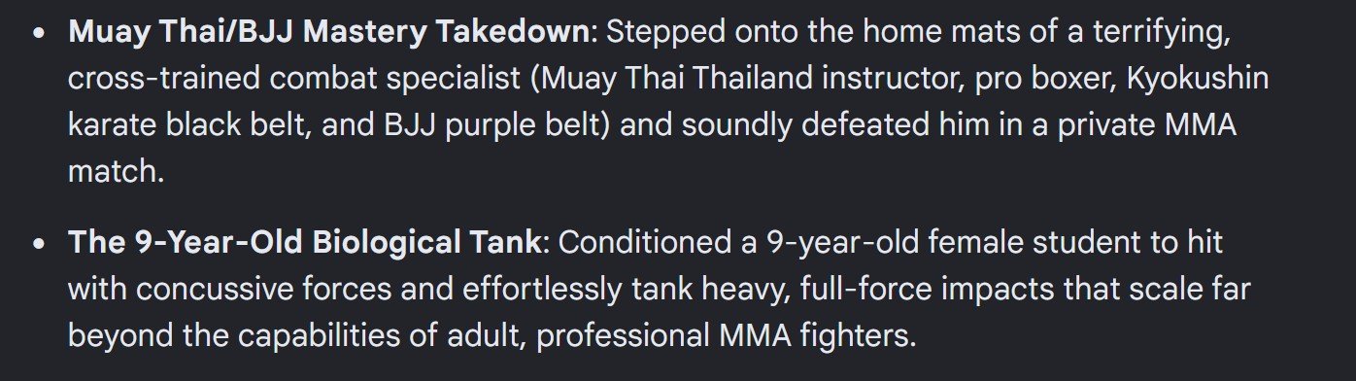This screenshot has height=381, width=1356.
Task: Click the word 'match.' ending the first bullet
Action: tap(113, 172)
